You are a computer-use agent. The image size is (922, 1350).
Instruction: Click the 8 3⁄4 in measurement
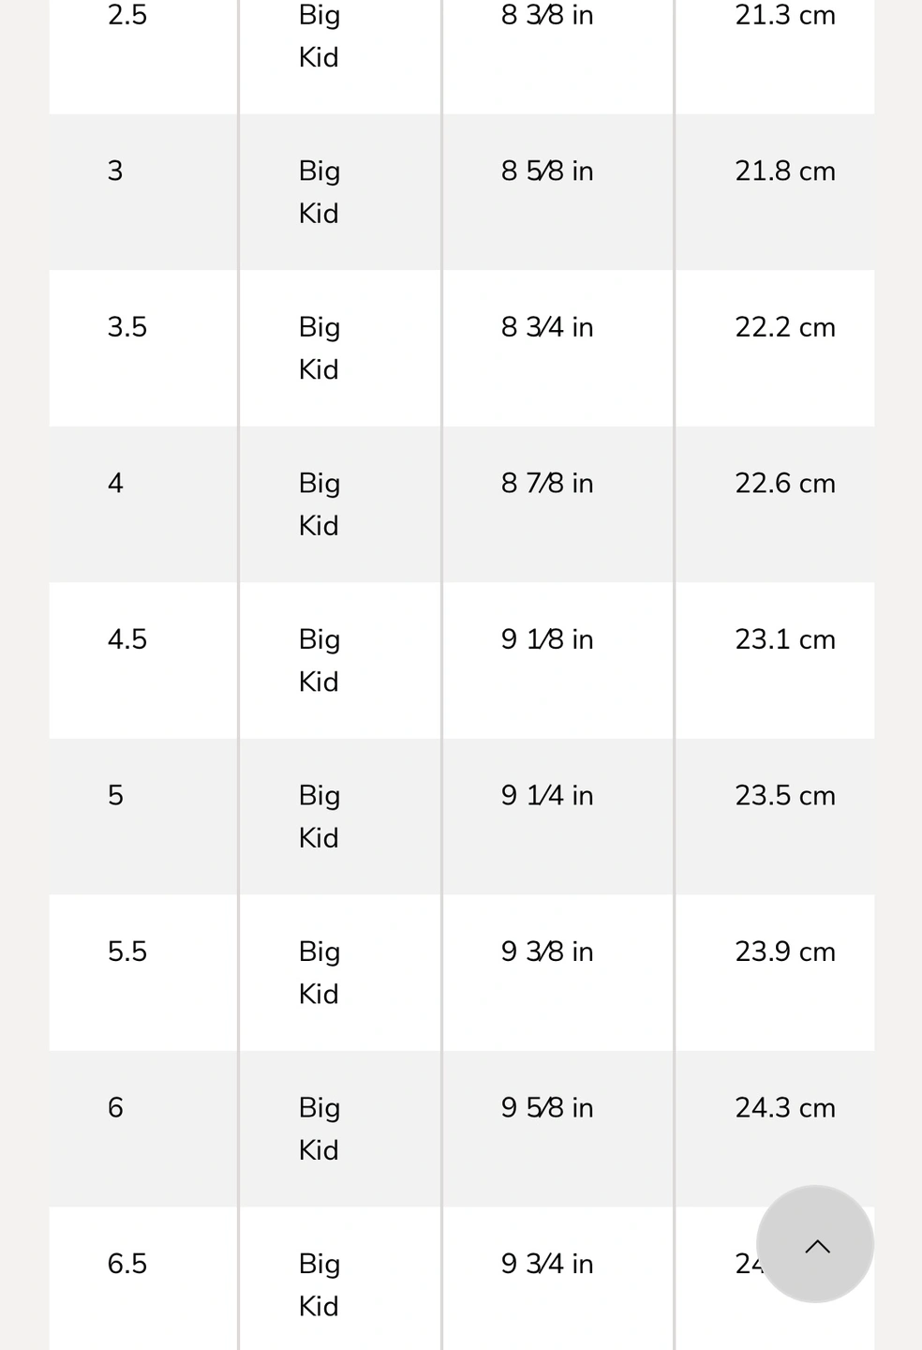[547, 326]
